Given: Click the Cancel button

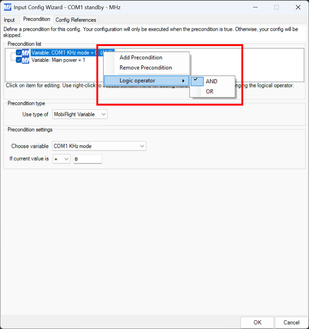Looking at the screenshot, I should click(x=291, y=322).
